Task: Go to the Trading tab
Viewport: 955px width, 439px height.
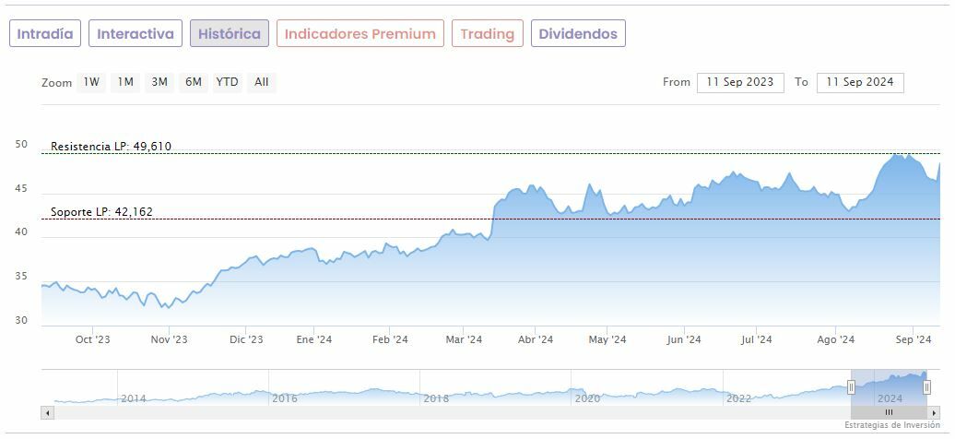Action: (x=488, y=34)
